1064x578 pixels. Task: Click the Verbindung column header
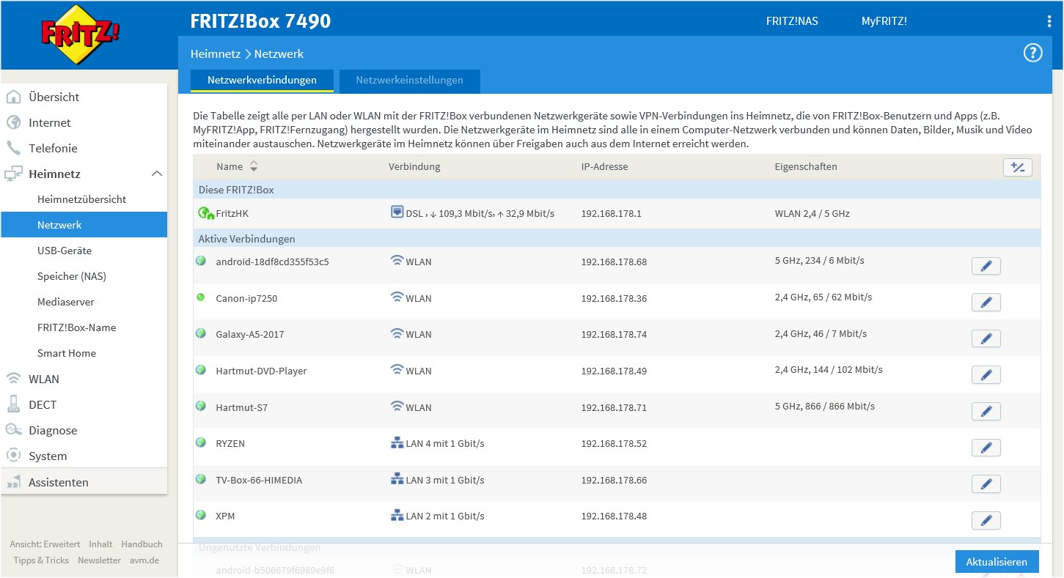[414, 166]
